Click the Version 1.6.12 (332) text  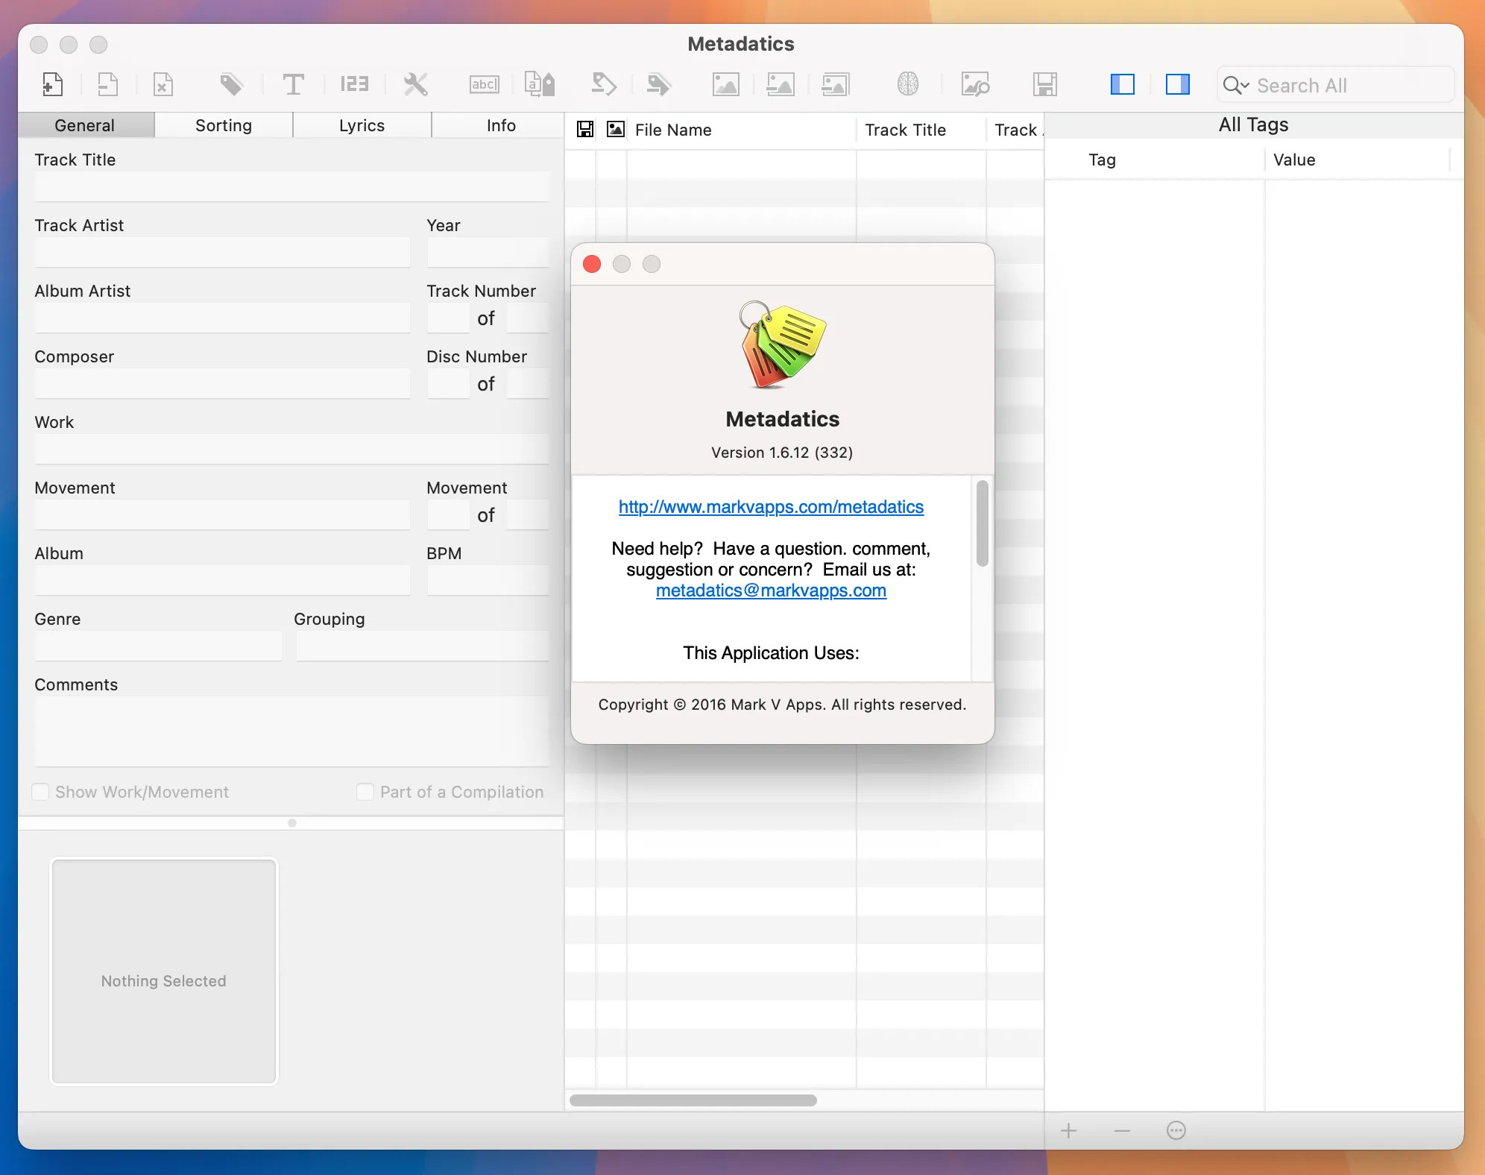(782, 453)
